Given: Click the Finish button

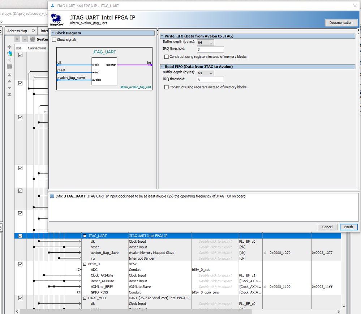Looking at the screenshot, I should click(x=349, y=227).
